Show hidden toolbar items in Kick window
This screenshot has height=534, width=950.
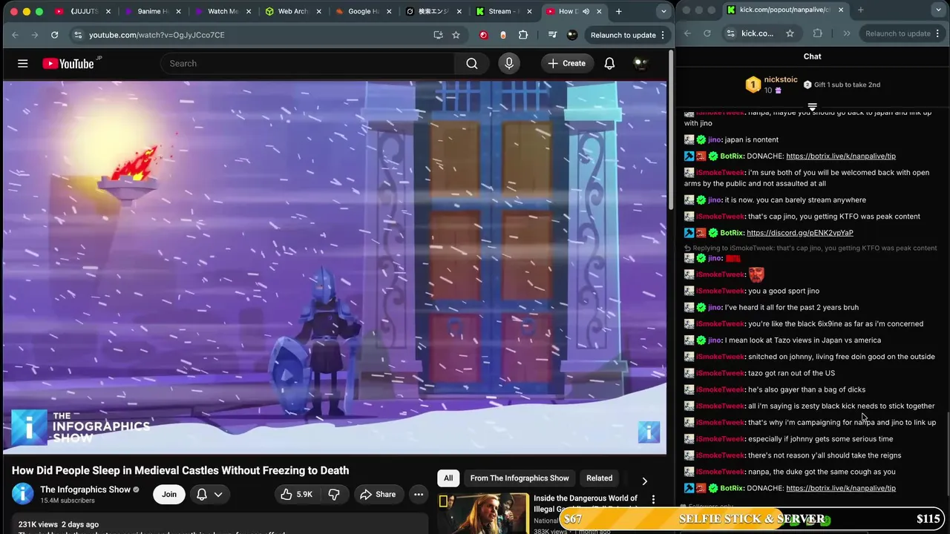[847, 33]
